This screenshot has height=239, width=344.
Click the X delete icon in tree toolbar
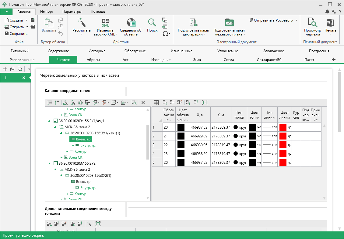[x=143, y=103]
